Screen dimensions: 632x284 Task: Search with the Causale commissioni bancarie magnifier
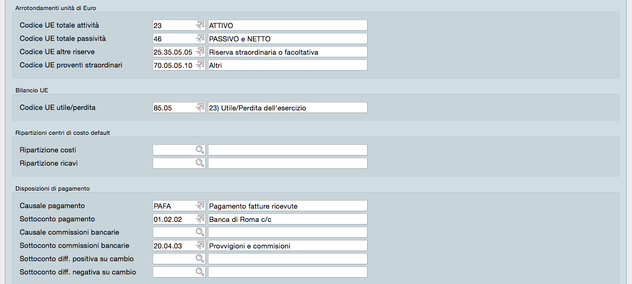(200, 233)
